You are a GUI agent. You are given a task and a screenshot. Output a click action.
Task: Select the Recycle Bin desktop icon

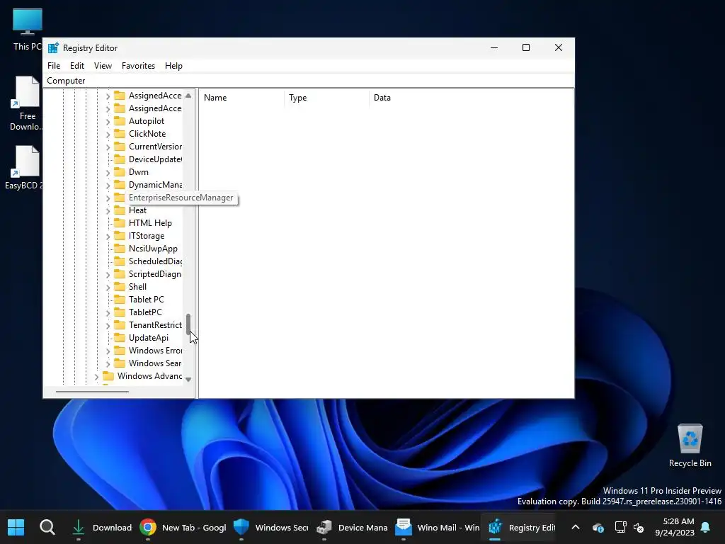(x=690, y=445)
